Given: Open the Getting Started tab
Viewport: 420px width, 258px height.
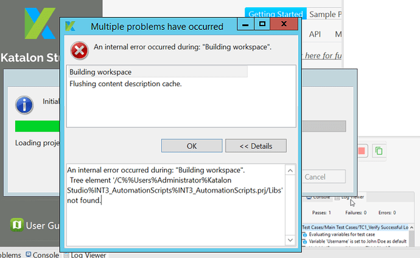Looking at the screenshot, I should (x=276, y=14).
